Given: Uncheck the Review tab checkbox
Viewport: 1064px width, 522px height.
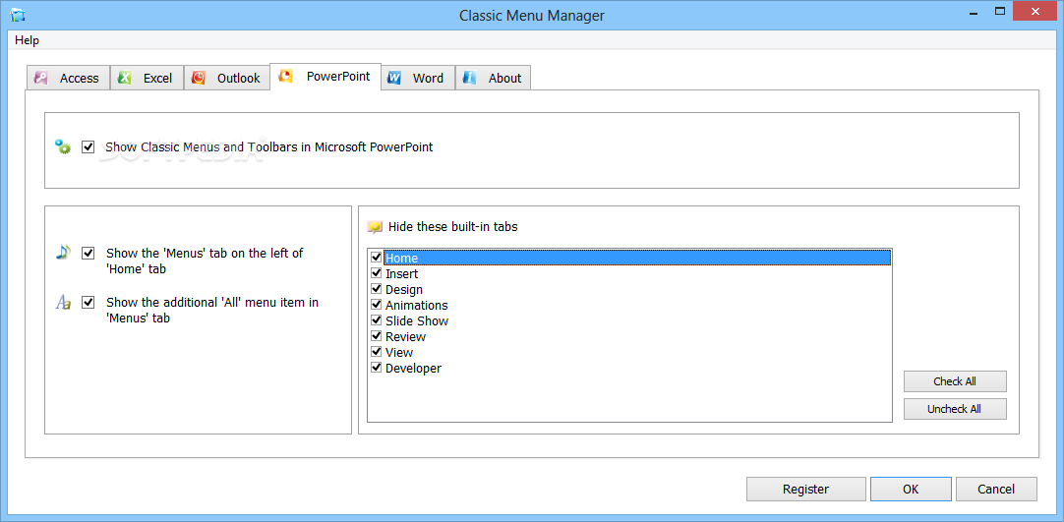Looking at the screenshot, I should coord(376,335).
